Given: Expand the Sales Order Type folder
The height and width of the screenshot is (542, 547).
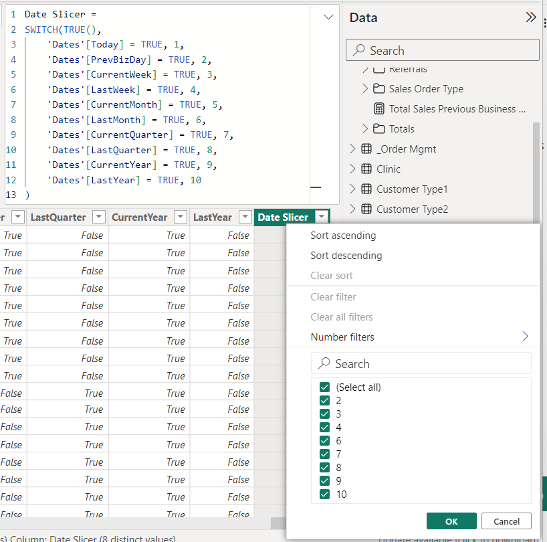Looking at the screenshot, I should [x=365, y=88].
